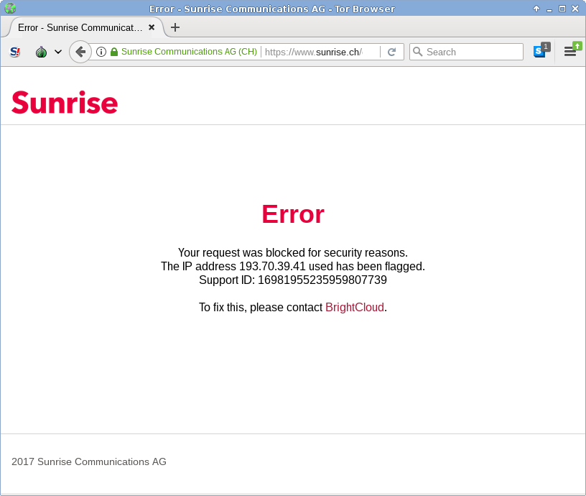Screen dimensions: 586x496
Task: Close the Error - Sunrise tab
Action: [x=152, y=27]
